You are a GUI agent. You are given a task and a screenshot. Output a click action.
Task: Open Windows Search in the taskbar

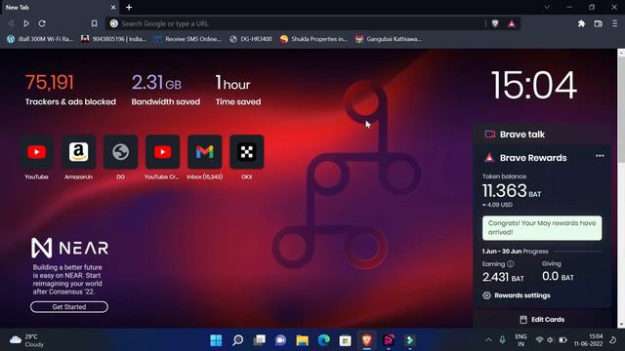tap(237, 340)
